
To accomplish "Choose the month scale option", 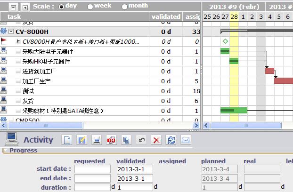I will coord(125,7).
